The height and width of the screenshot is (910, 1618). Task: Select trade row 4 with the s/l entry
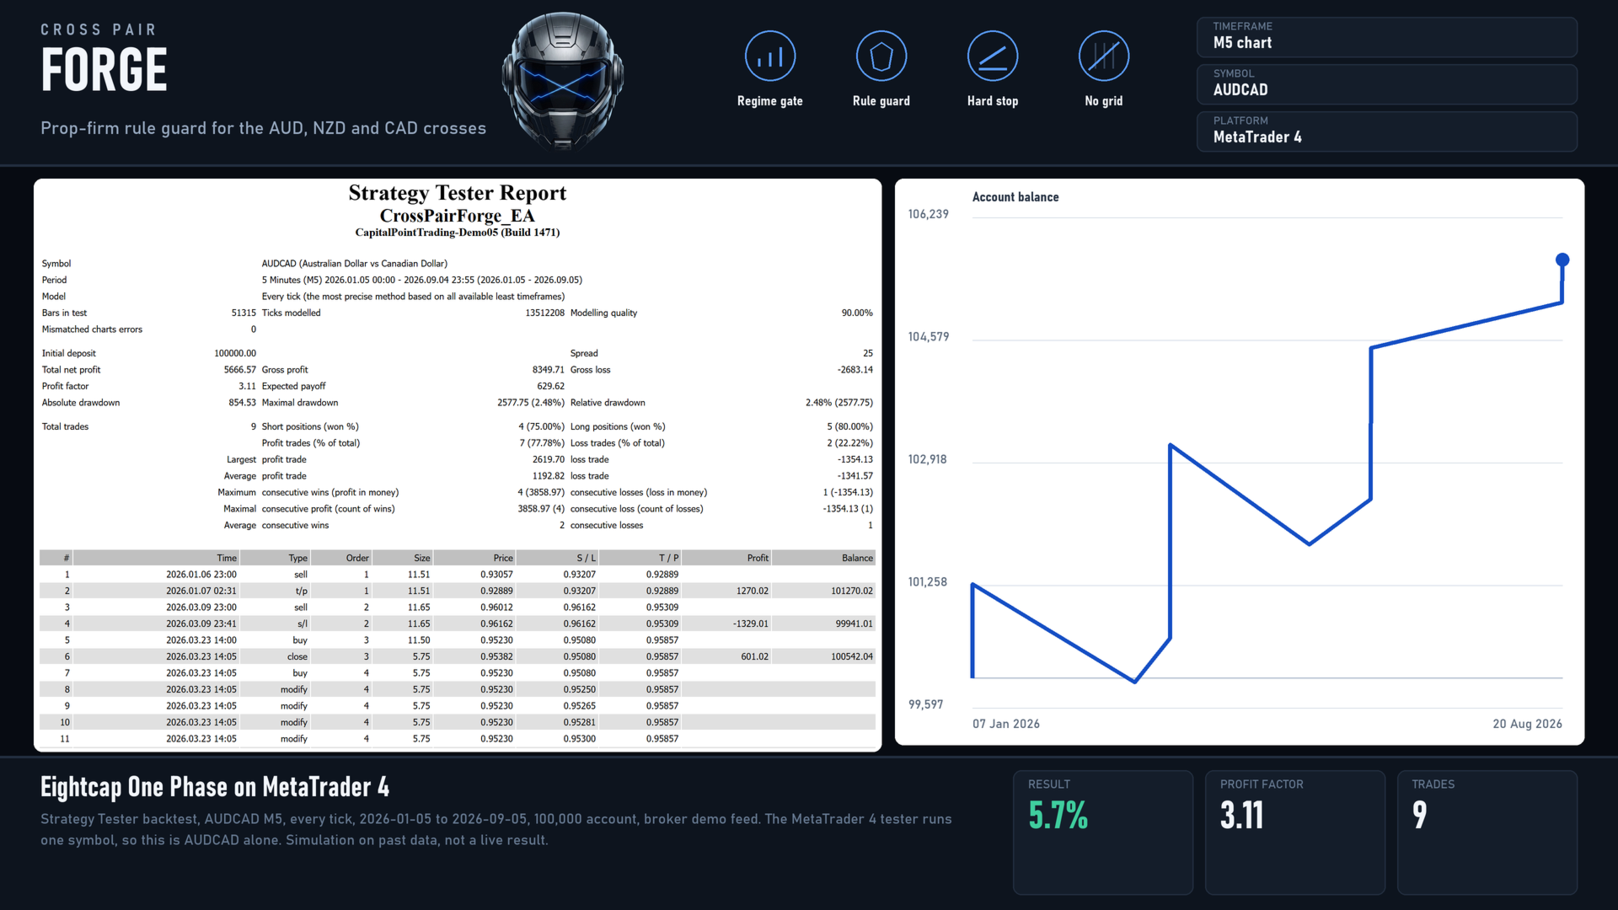pos(457,624)
